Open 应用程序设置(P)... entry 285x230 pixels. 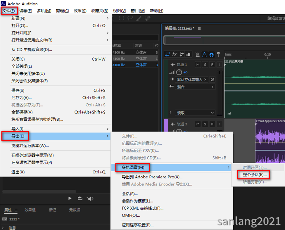click(x=172, y=225)
